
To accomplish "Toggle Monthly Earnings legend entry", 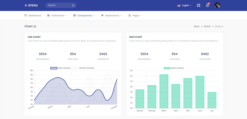I will click(83, 68).
